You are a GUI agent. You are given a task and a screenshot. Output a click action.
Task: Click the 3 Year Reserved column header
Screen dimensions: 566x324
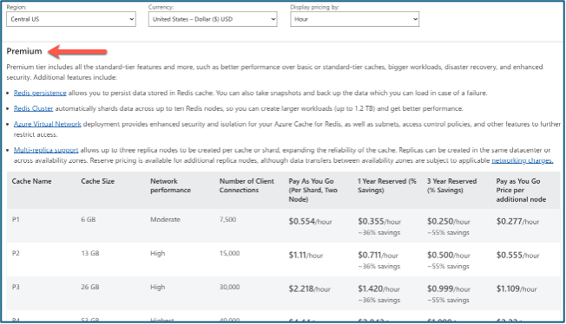click(452, 185)
